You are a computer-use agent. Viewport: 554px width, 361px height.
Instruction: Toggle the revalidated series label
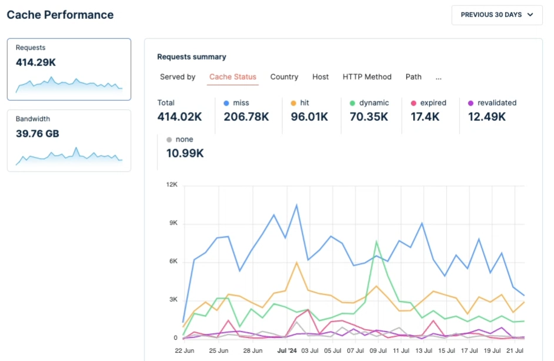(497, 103)
